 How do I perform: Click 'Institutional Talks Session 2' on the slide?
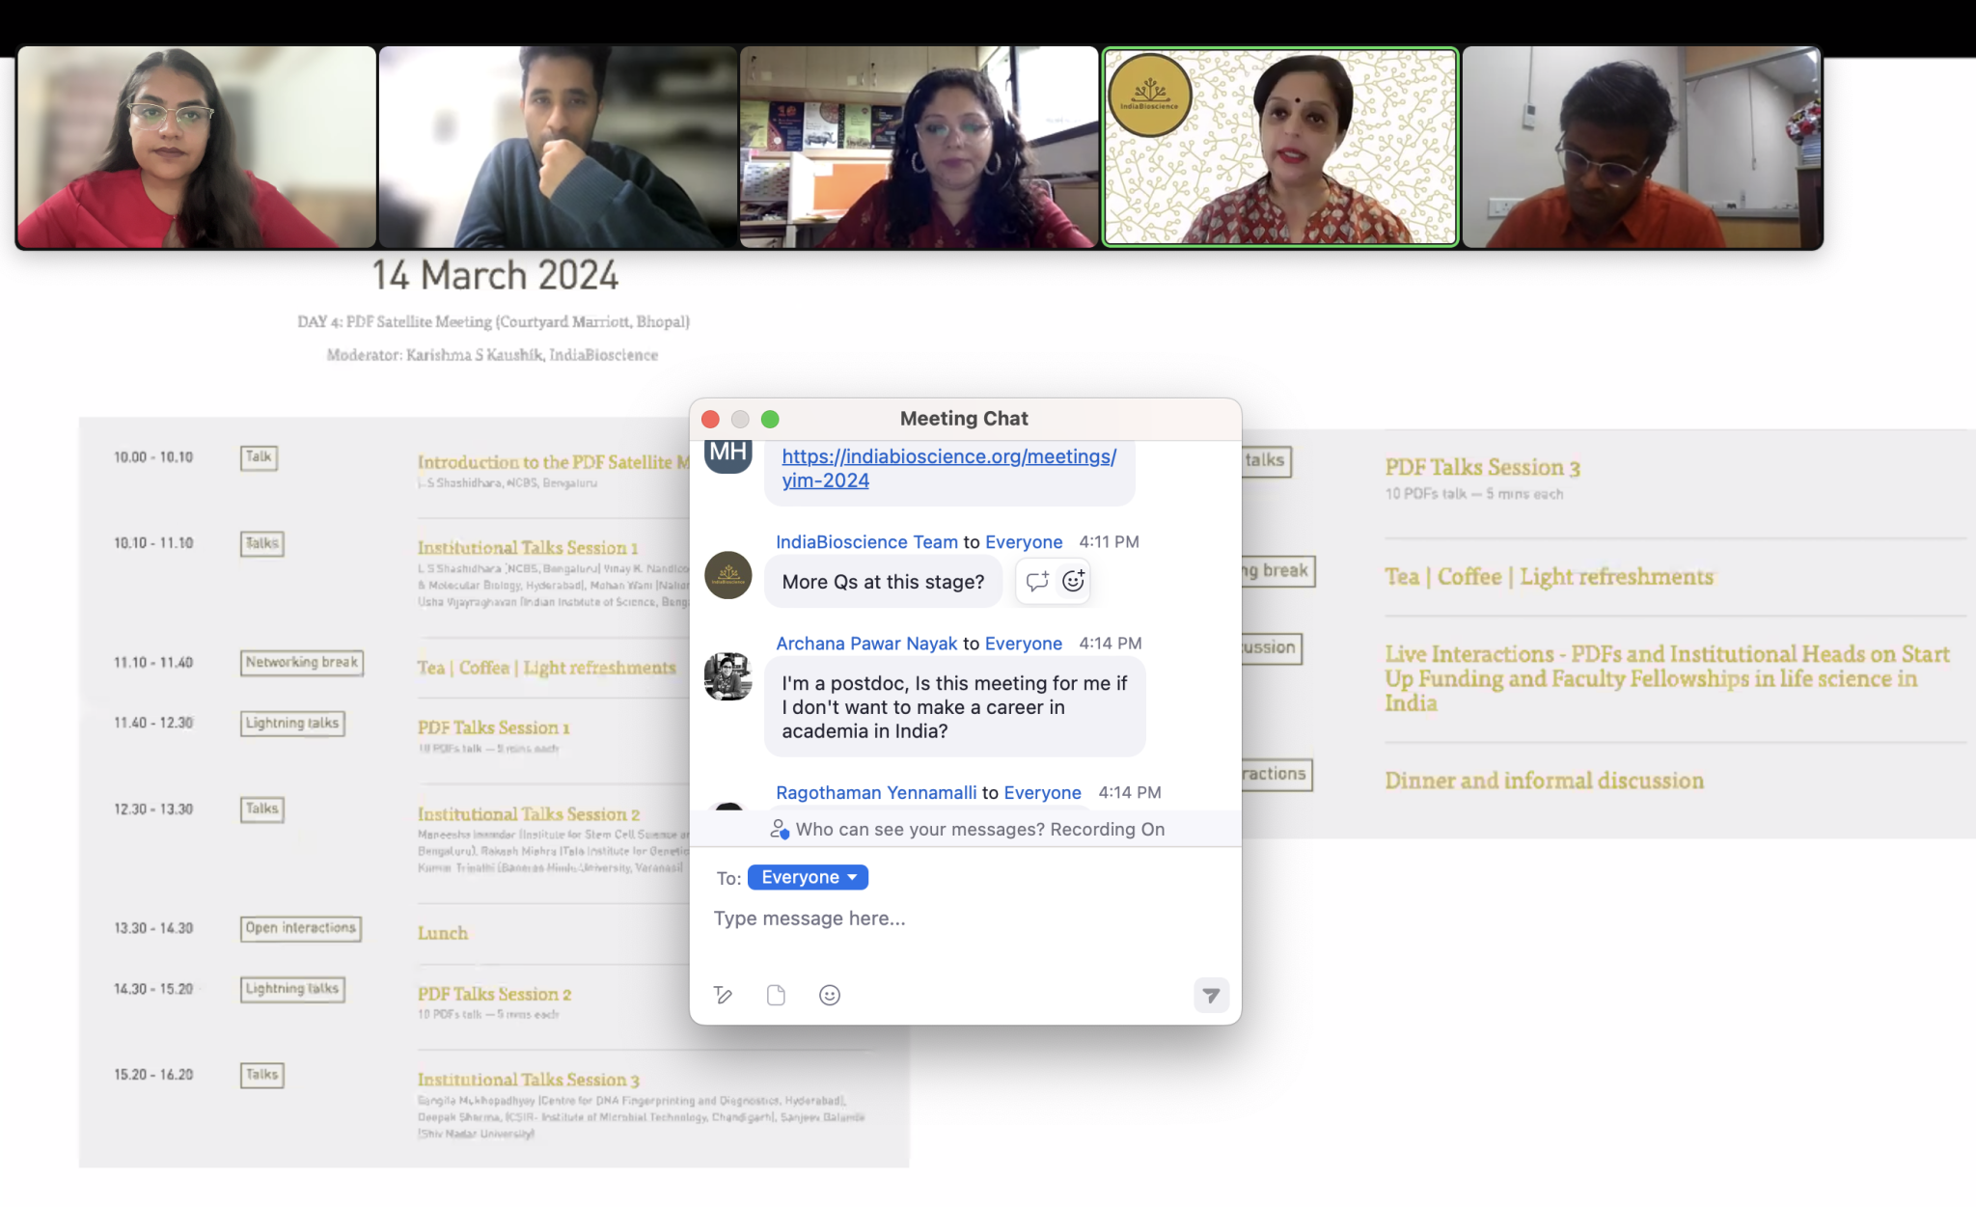(528, 814)
